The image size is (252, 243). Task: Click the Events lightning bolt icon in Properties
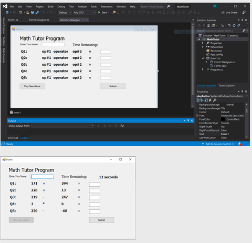[x=210, y=100]
